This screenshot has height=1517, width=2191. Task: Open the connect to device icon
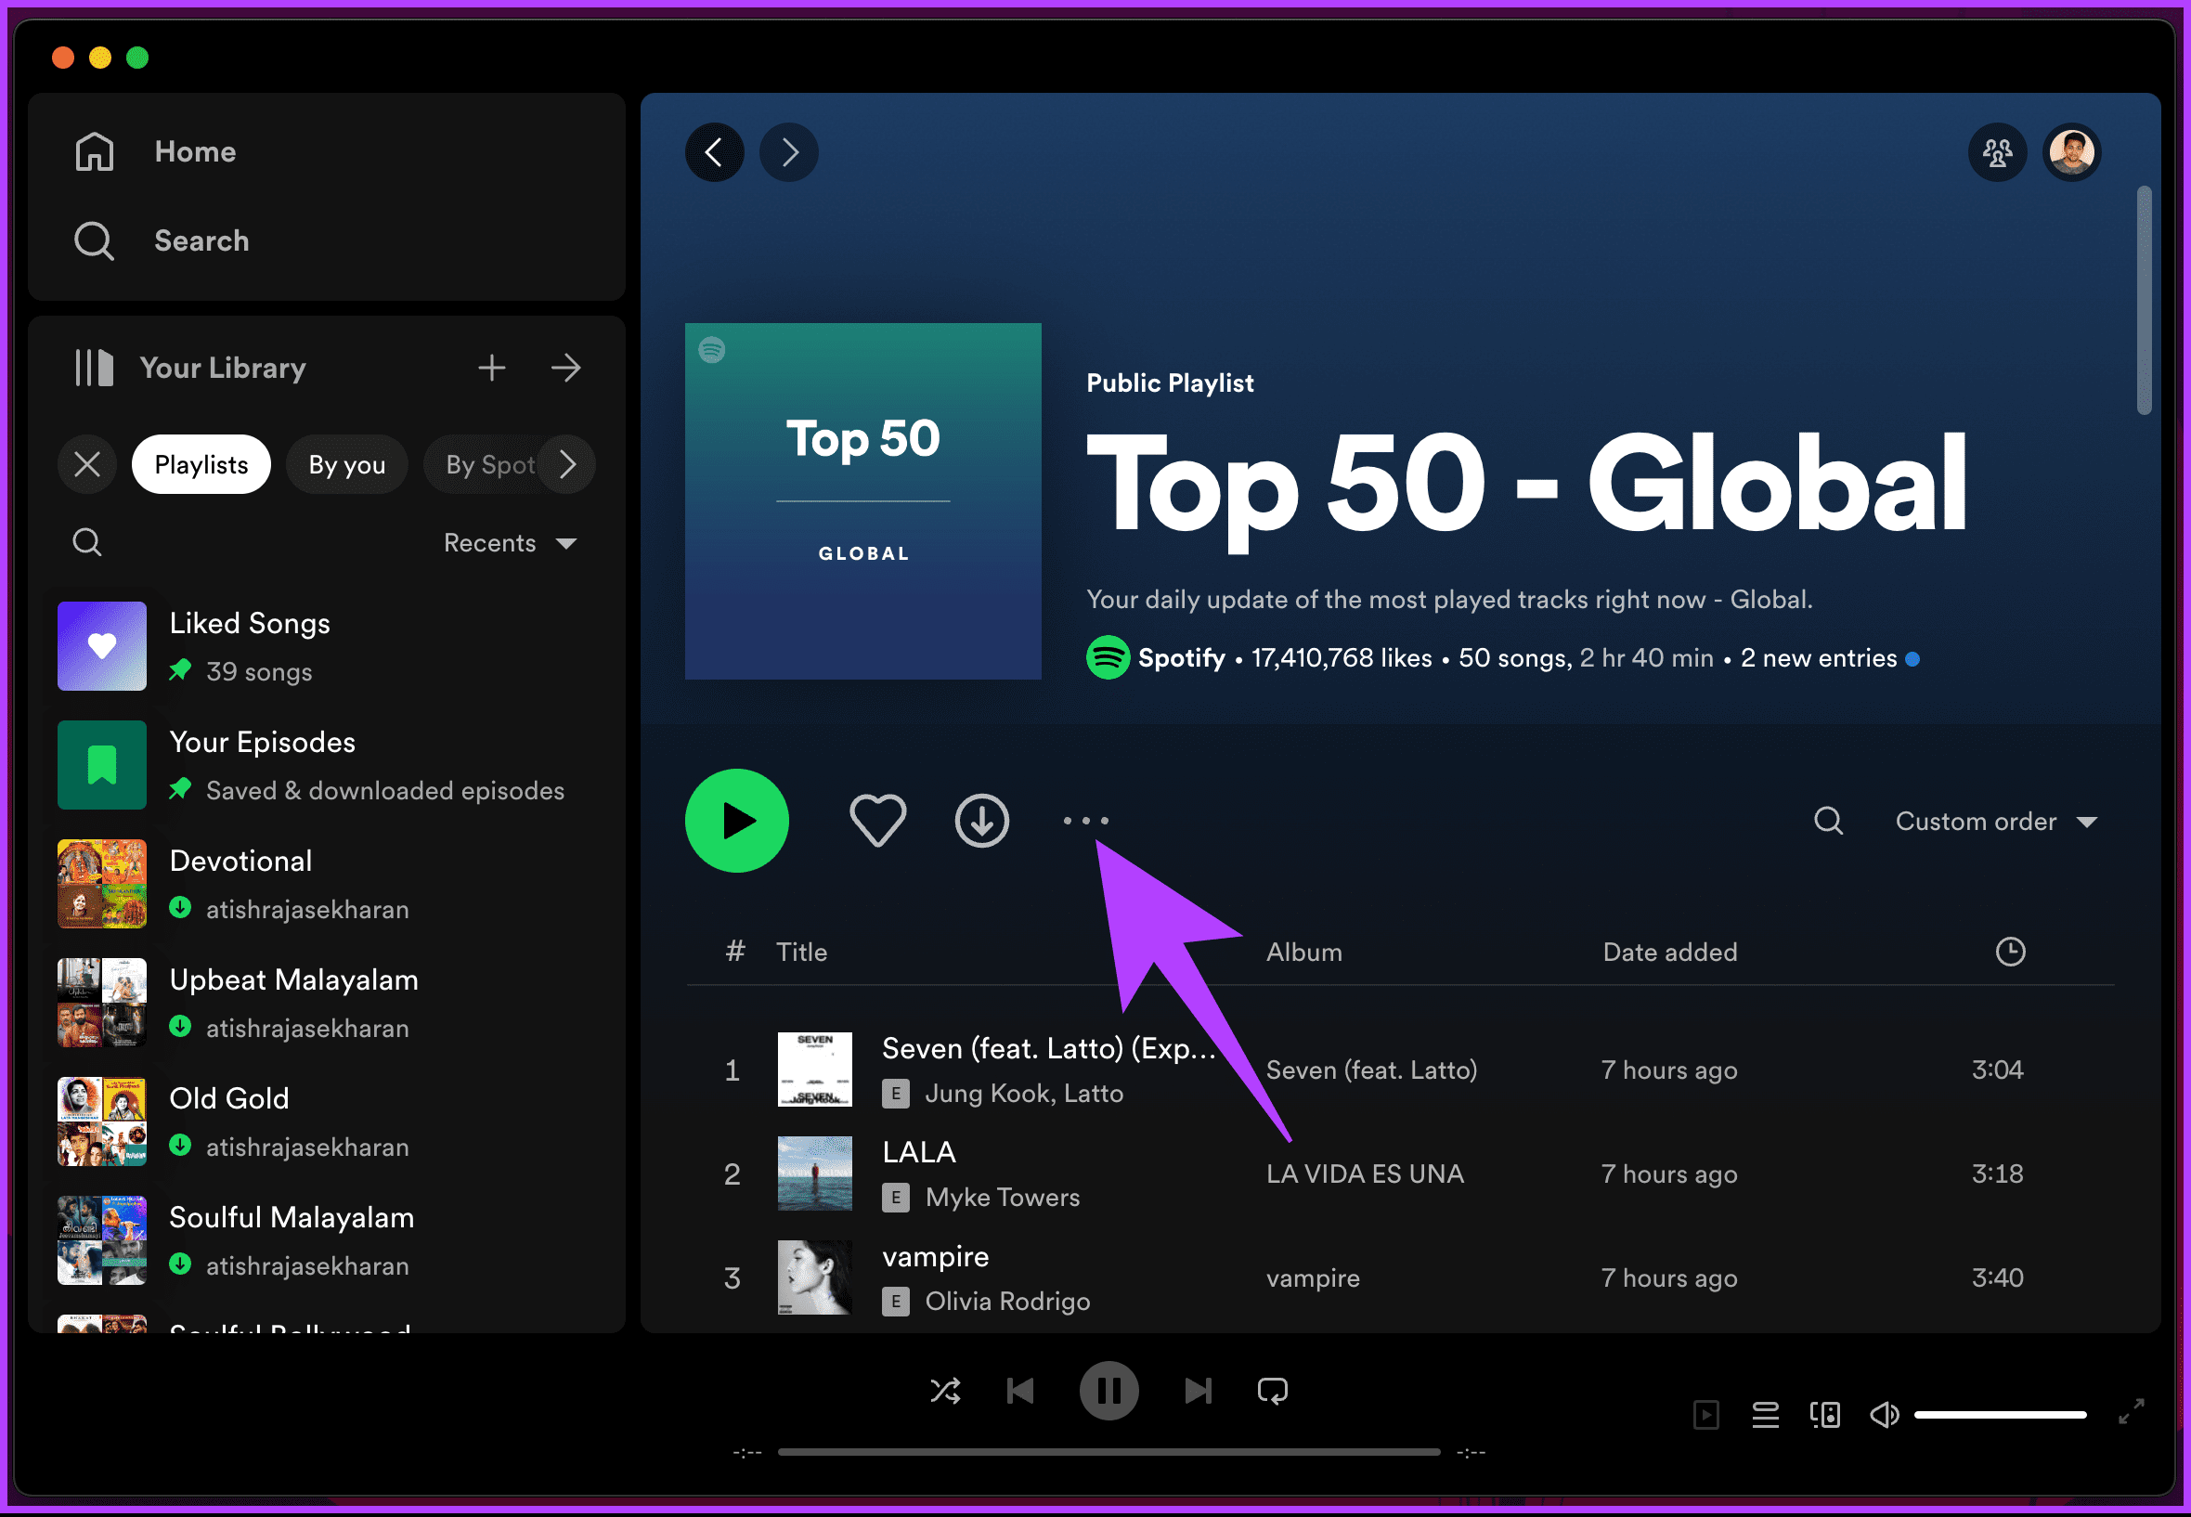click(1825, 1414)
